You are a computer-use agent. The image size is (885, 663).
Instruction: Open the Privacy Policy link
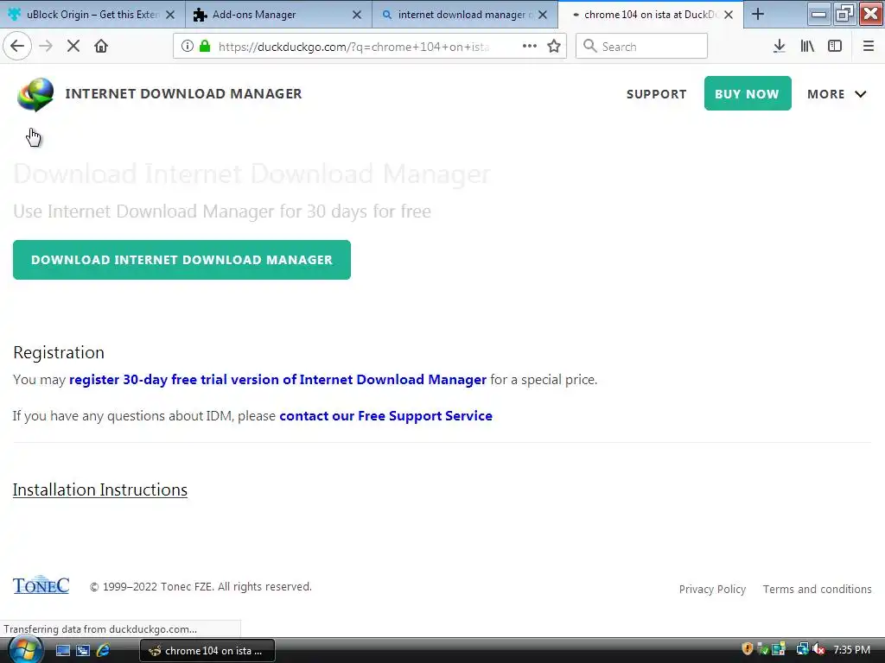pyautogui.click(x=712, y=589)
